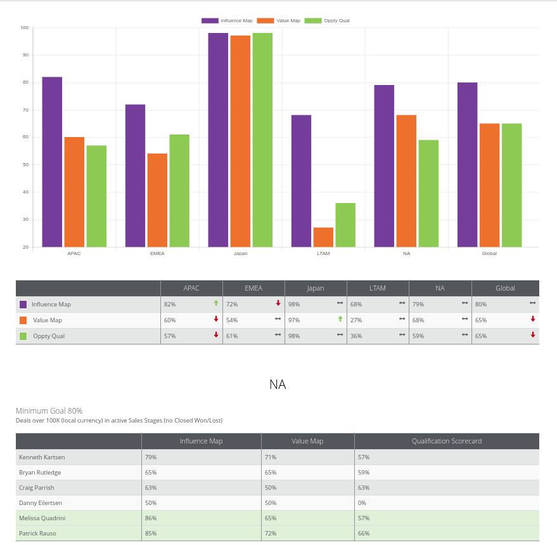This screenshot has height=545, width=557.
Task: Click the red down arrow for EMEA Influence Map
Action: click(x=278, y=303)
